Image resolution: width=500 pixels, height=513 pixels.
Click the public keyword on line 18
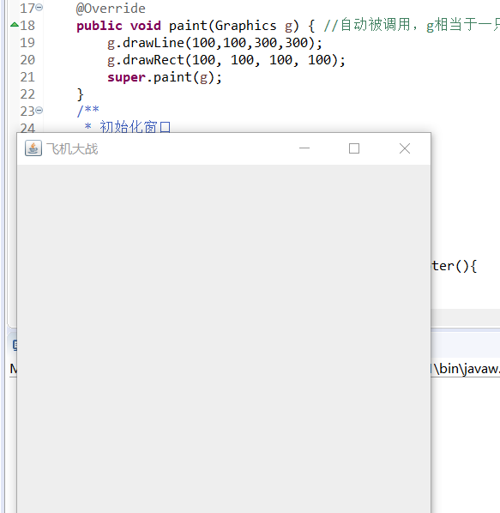tap(99, 26)
